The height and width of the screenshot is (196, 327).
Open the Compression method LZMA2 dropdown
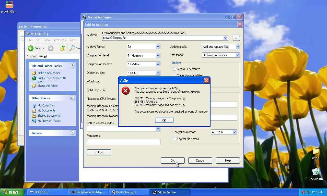tap(158, 64)
